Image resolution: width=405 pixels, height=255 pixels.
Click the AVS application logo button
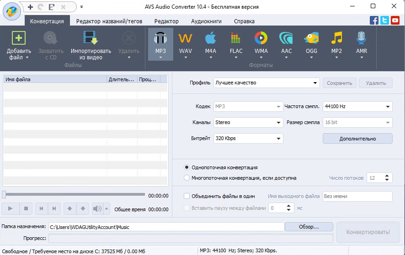click(x=11, y=11)
